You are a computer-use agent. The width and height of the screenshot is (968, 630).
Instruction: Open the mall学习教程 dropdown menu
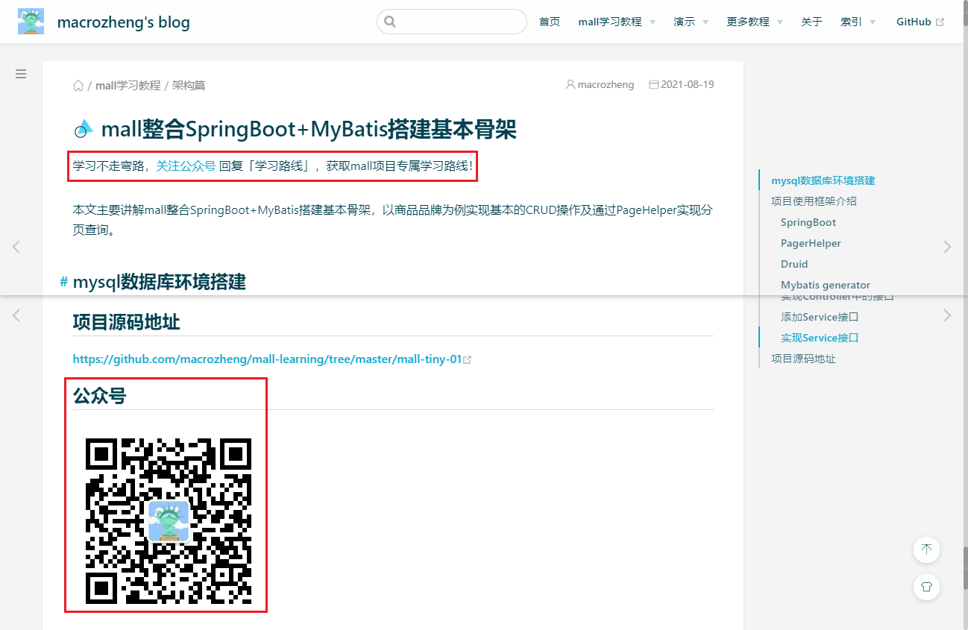tap(617, 22)
